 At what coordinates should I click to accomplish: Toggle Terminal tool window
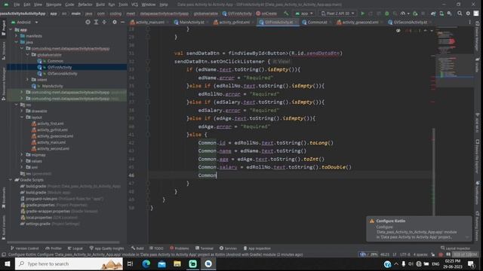click(205, 248)
